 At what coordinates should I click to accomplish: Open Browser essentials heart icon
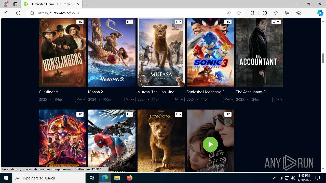pyautogui.click(x=298, y=13)
